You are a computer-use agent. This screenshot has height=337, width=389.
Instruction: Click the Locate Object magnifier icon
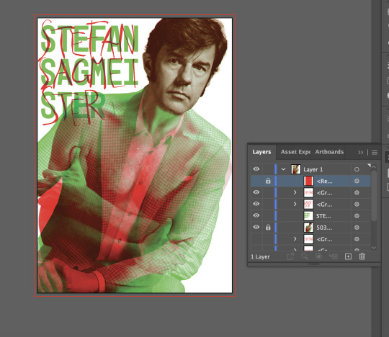[x=305, y=256]
